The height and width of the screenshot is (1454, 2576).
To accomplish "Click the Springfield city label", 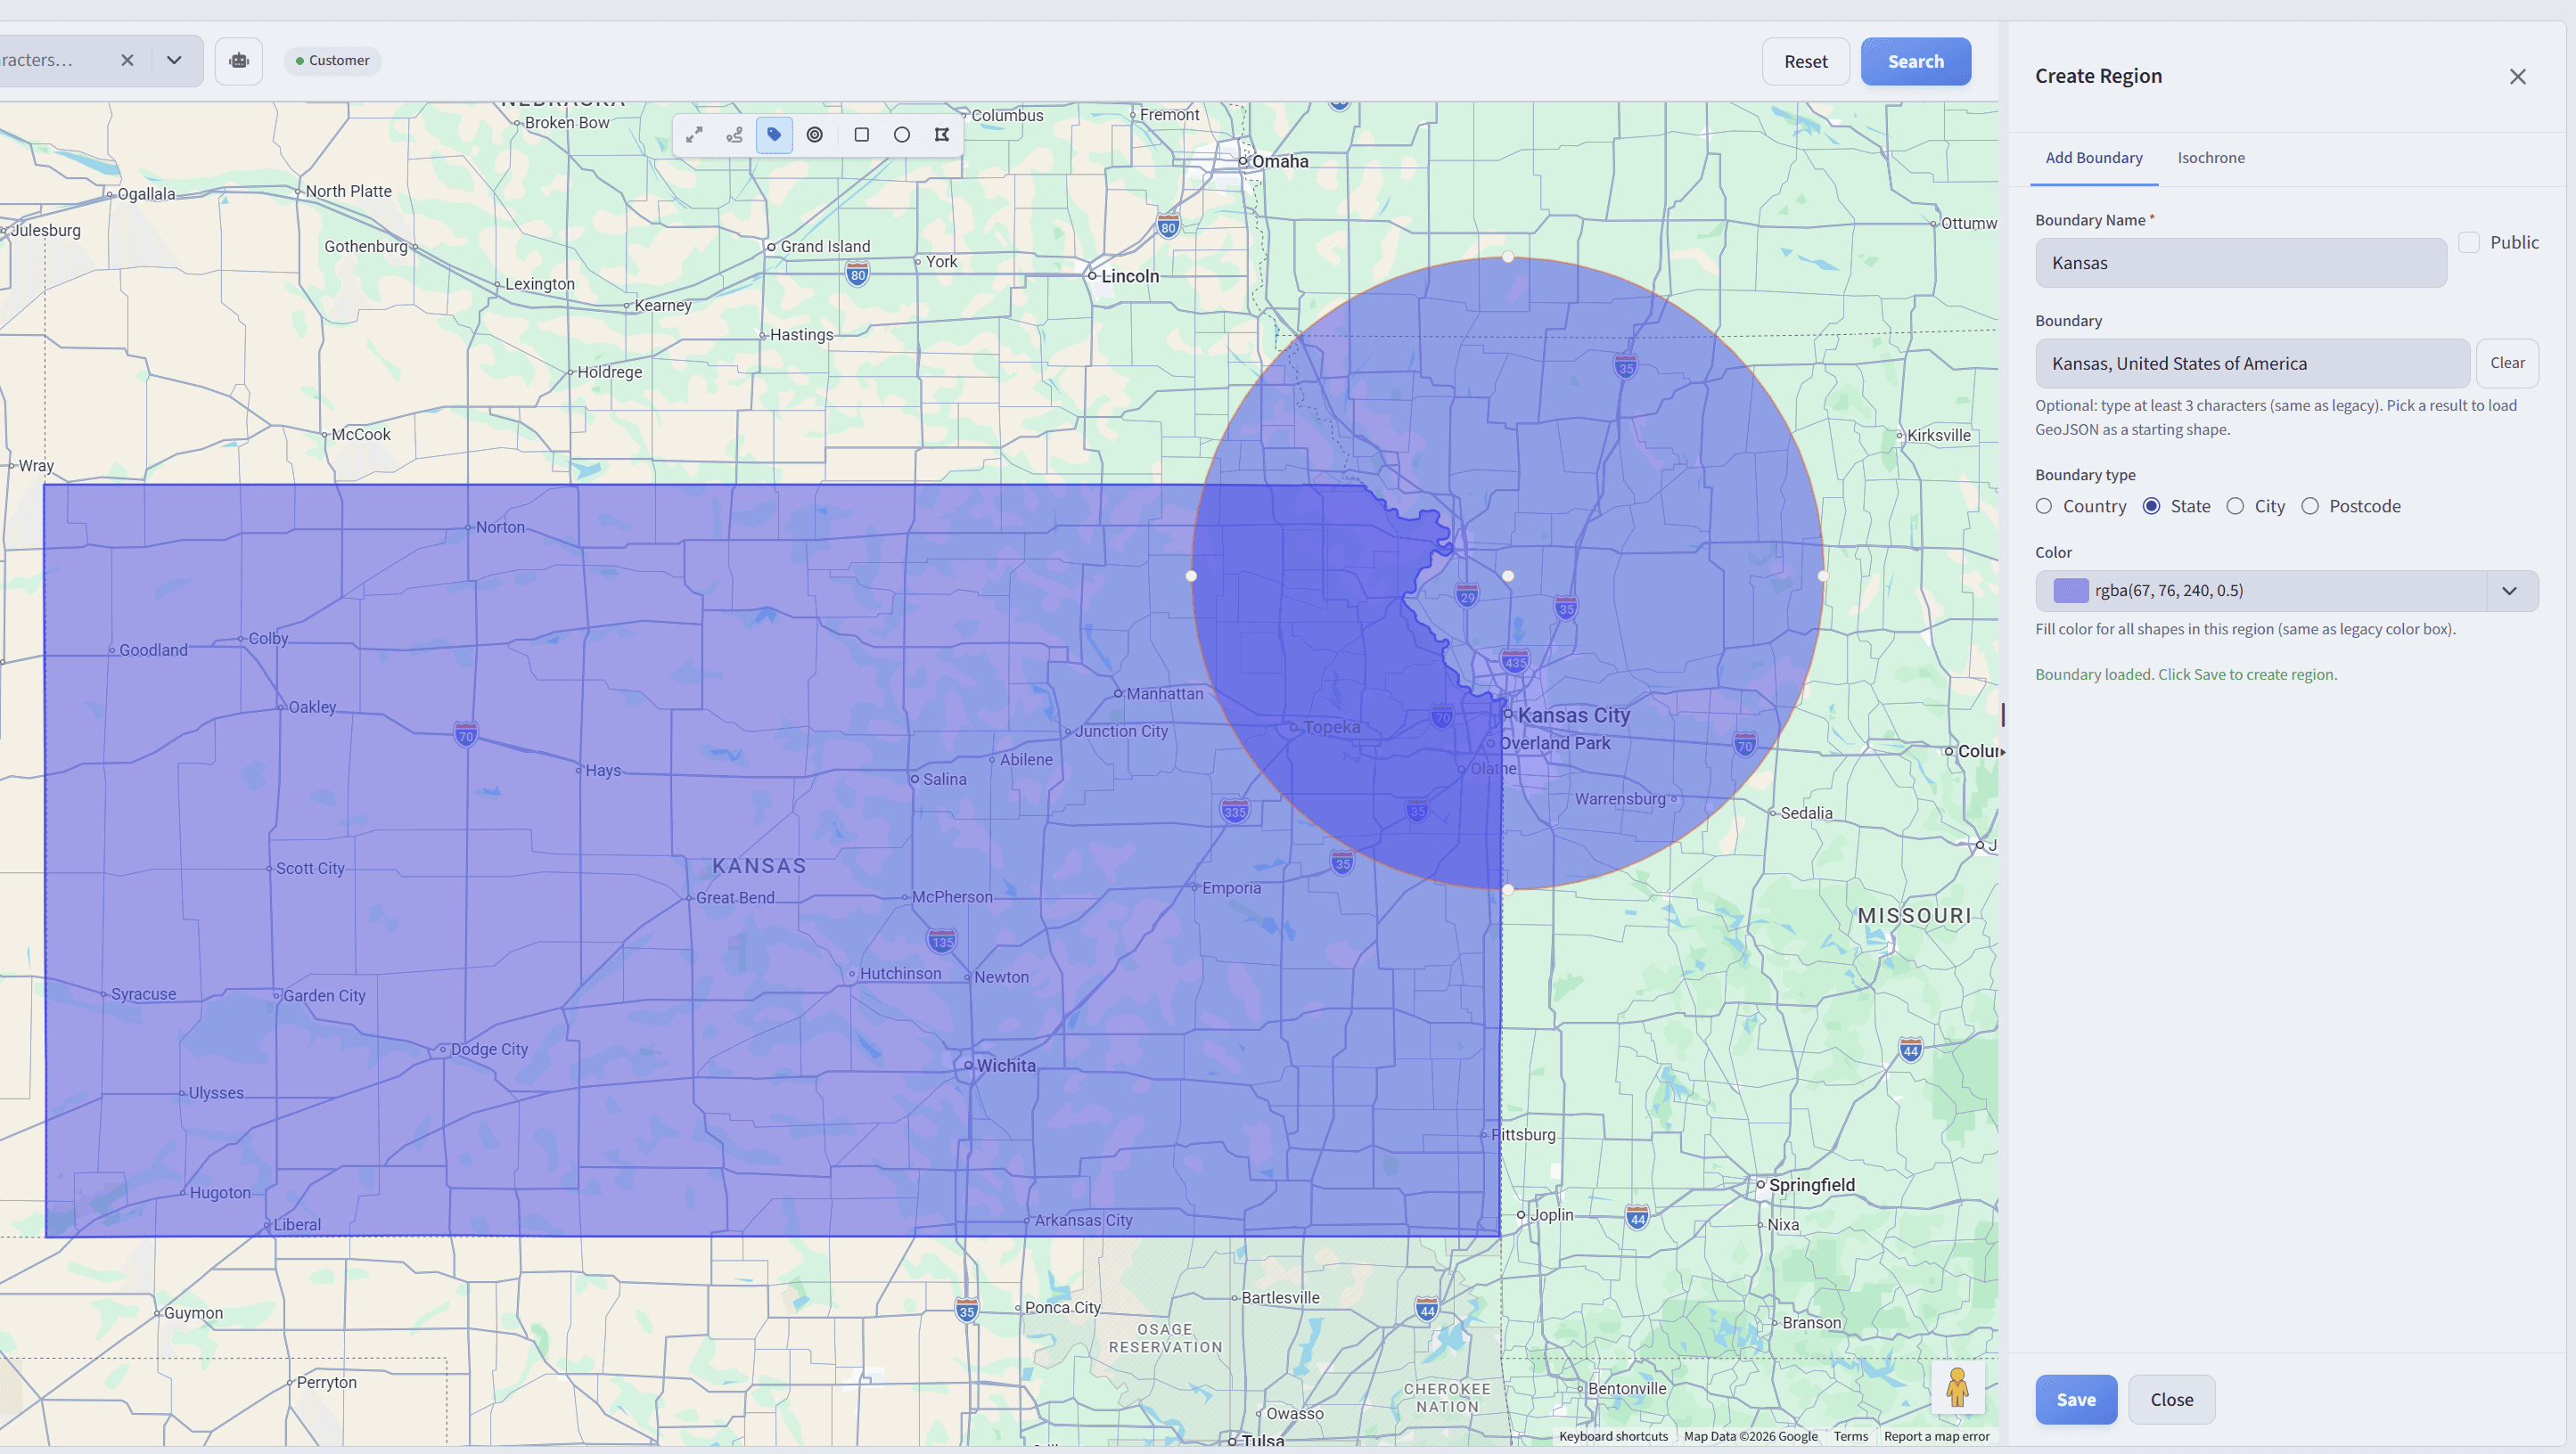I will [1811, 1185].
